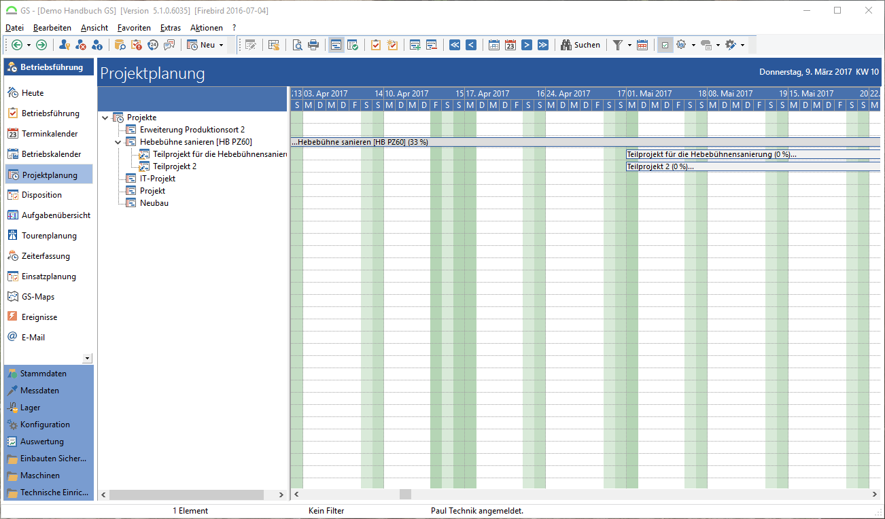Open the Aktionen menu

[x=207, y=28]
